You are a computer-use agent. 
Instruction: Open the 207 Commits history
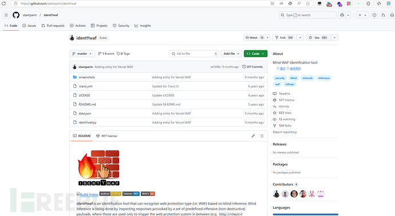pos(252,67)
